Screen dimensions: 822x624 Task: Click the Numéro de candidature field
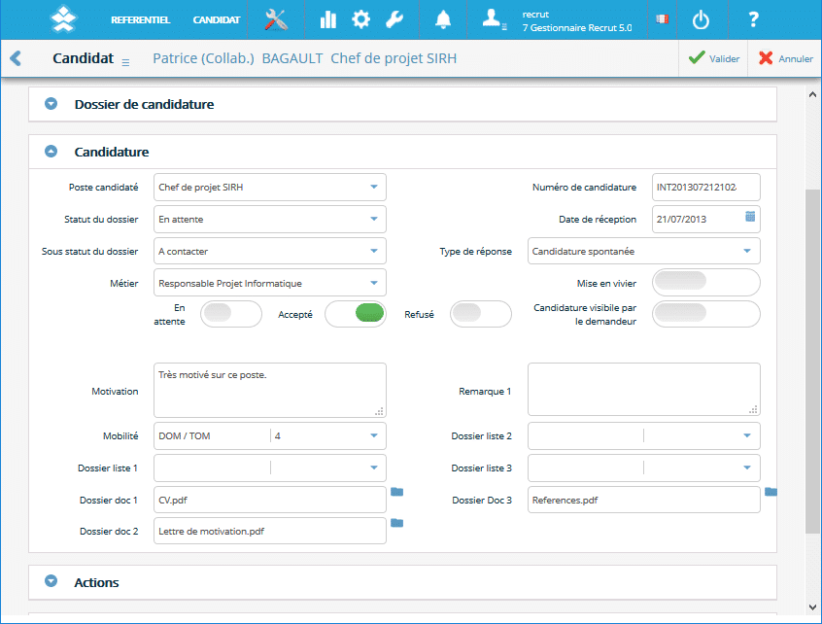[706, 188]
